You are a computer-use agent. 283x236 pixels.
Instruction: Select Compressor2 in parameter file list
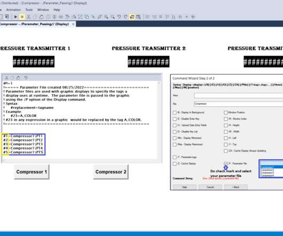tap(271, 170)
